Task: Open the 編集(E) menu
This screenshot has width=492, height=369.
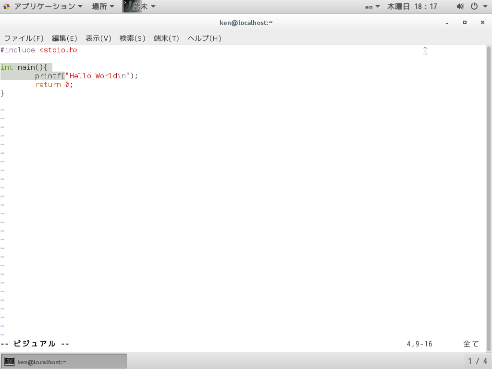Action: [x=64, y=38]
